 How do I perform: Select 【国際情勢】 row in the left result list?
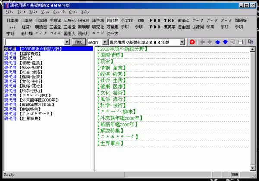48,53
